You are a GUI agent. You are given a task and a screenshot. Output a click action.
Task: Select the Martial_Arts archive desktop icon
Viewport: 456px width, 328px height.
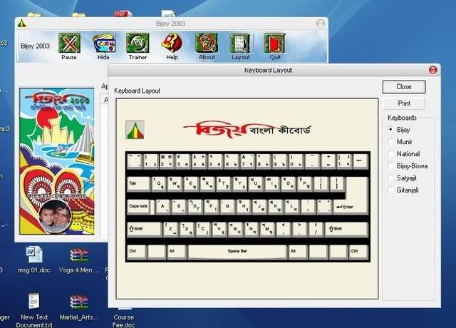click(x=79, y=307)
